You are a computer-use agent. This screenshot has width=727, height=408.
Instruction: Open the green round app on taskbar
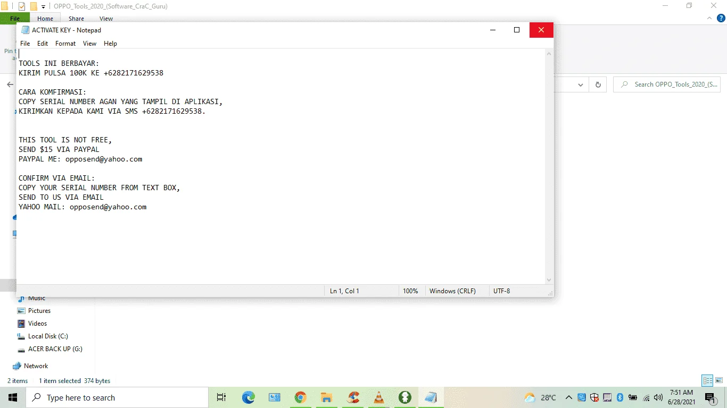click(405, 397)
